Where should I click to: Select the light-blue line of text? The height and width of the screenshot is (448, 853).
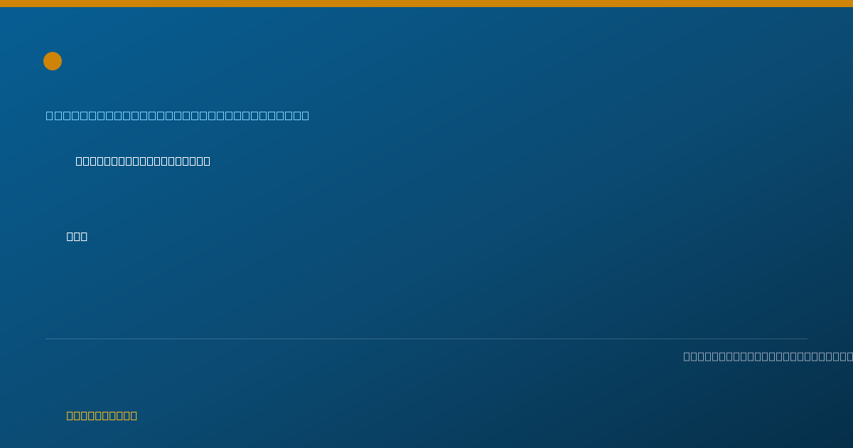tap(178, 115)
